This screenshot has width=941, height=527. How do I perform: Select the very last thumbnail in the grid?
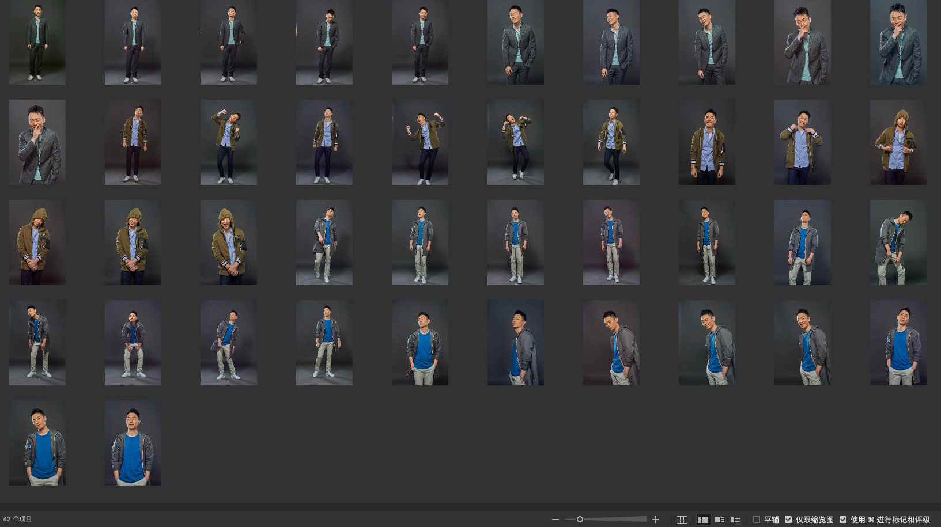(133, 443)
